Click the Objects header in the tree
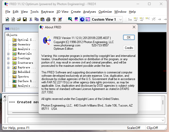Image resolution: width=169 pixels, height=132 pixels. tap(12, 35)
